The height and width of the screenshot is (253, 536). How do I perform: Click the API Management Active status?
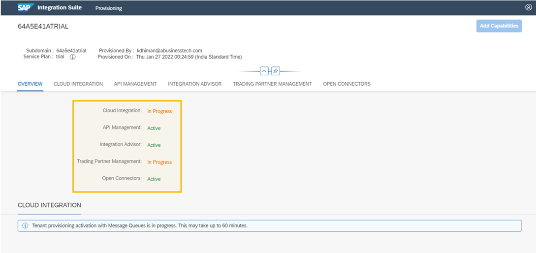pyautogui.click(x=154, y=128)
